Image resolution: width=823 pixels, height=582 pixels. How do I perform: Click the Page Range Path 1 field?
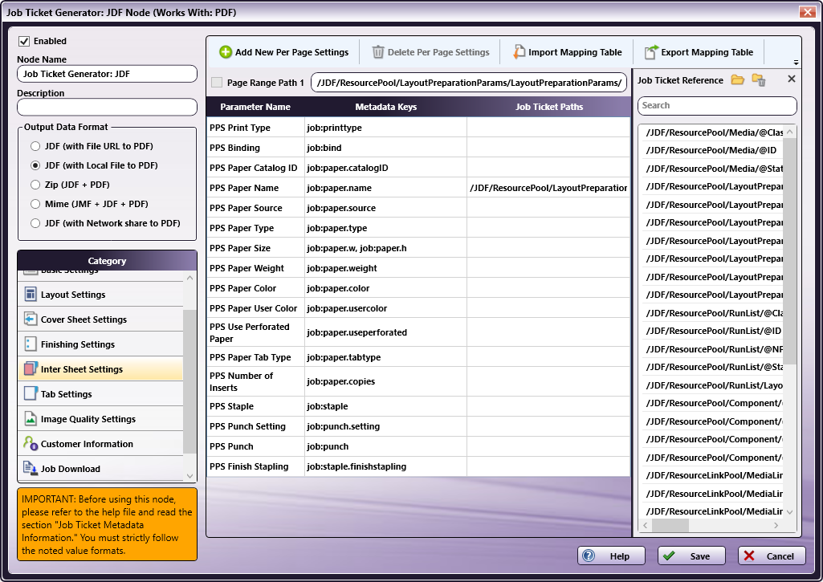pyautogui.click(x=469, y=83)
